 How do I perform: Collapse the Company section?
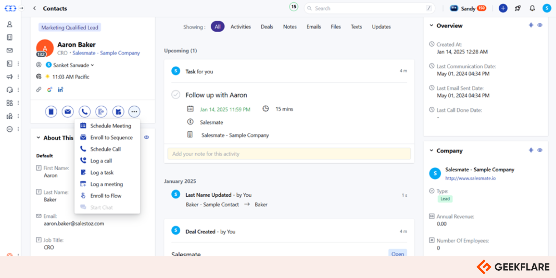[x=431, y=150]
